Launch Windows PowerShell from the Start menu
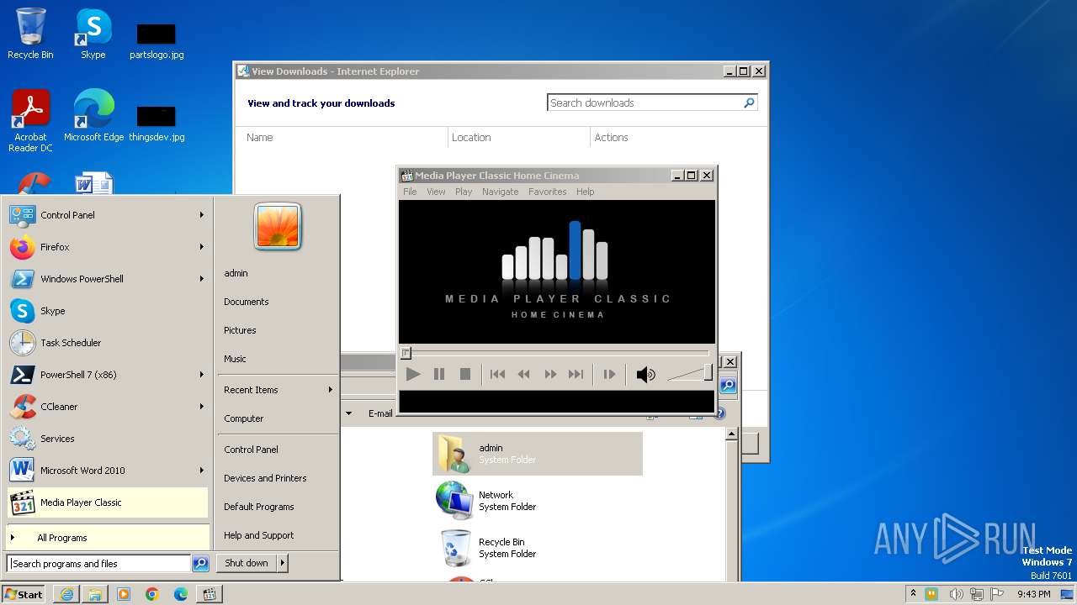The image size is (1077, 605). 108,279
